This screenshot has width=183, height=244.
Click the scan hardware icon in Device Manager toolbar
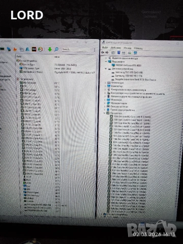(129, 53)
